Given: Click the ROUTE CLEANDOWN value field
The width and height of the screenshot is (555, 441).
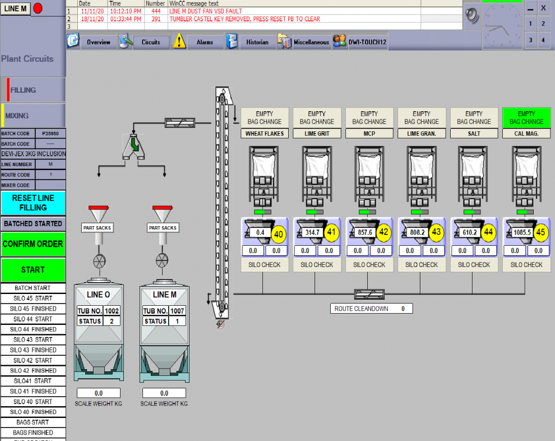Looking at the screenshot, I should [x=403, y=309].
